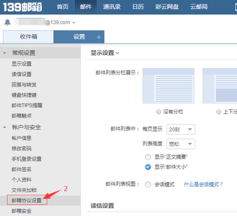Click the account email address @139.com
Viewport: 237px width, 216px height.
click(x=43, y=23)
